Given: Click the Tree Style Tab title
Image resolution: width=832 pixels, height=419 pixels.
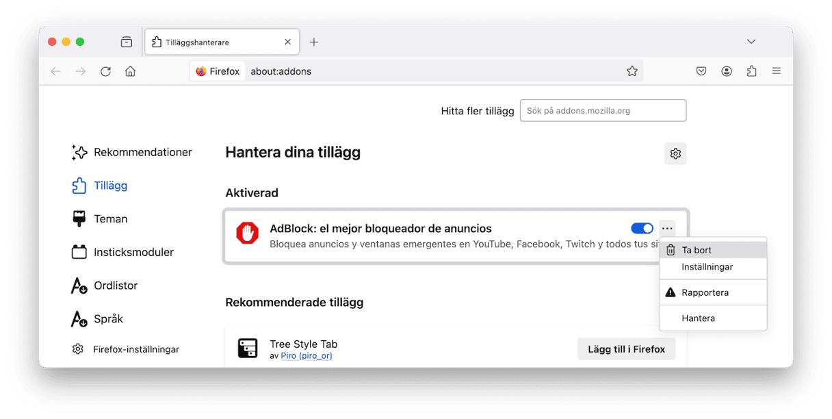Looking at the screenshot, I should point(303,344).
